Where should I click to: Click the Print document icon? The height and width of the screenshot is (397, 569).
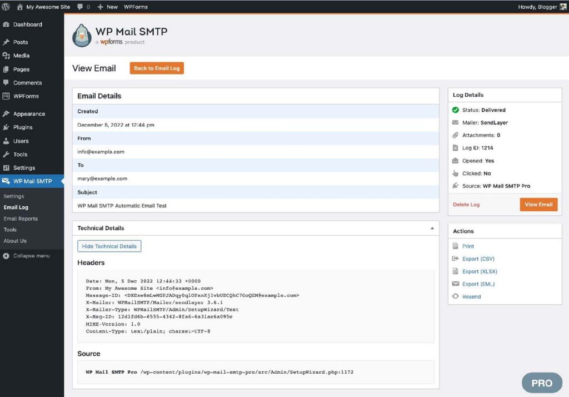tap(456, 246)
